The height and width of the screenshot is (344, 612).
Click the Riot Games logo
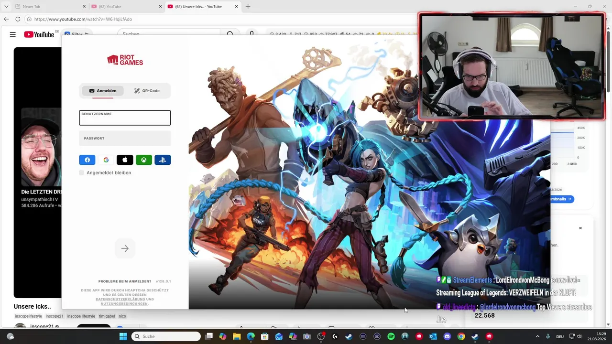(125, 60)
